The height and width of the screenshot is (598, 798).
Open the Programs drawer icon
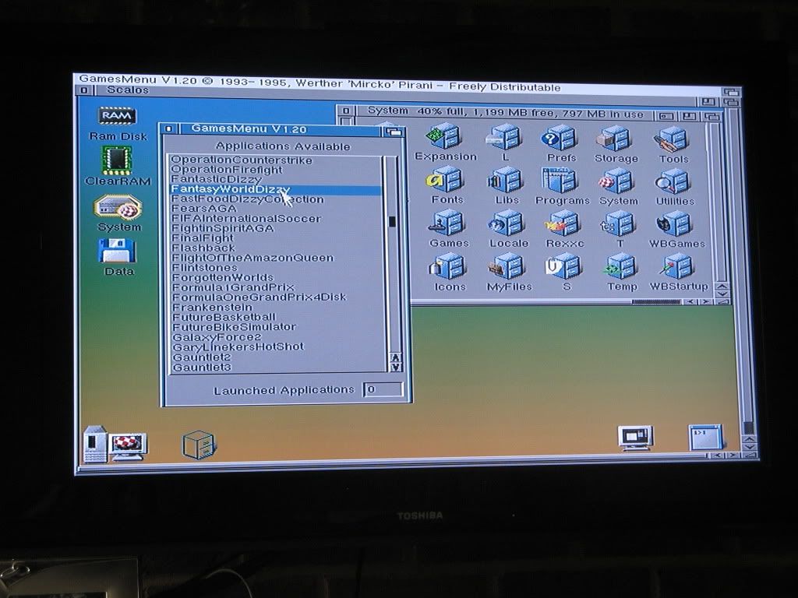(560, 181)
